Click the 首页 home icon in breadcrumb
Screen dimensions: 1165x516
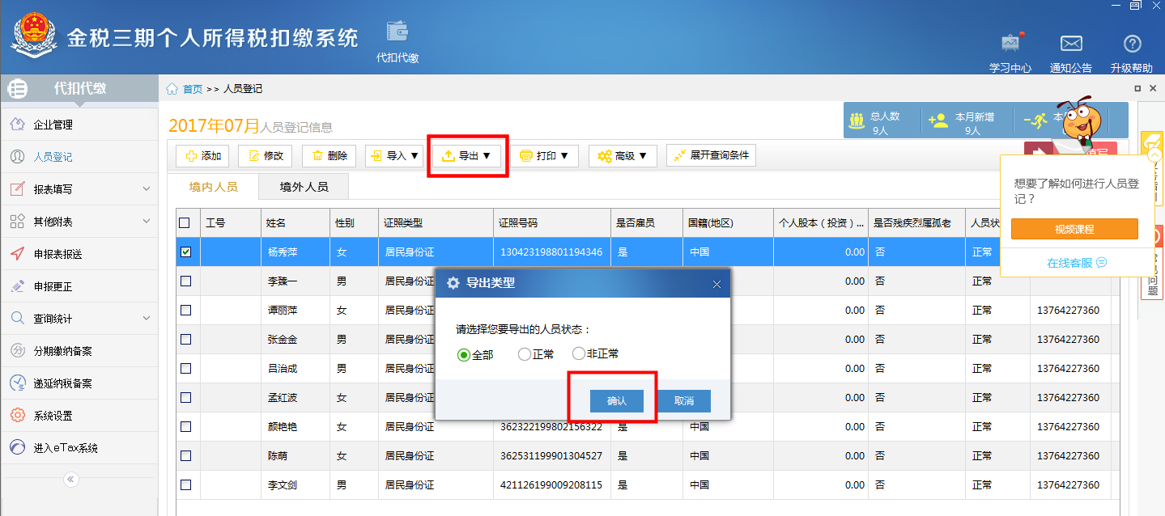172,89
